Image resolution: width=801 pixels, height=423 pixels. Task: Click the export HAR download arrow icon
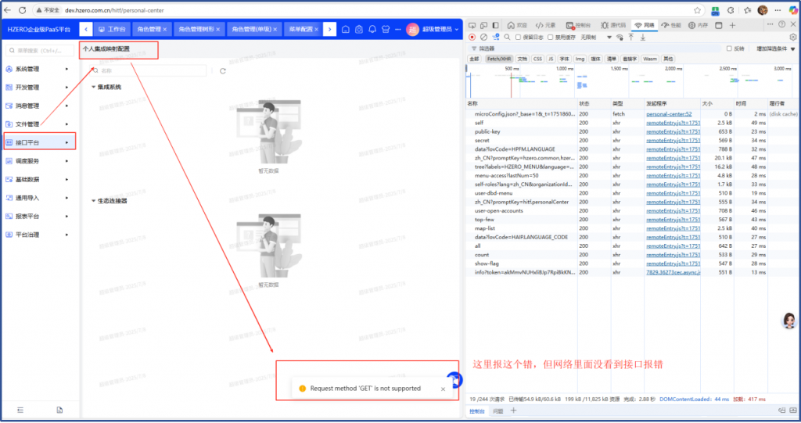click(642, 37)
